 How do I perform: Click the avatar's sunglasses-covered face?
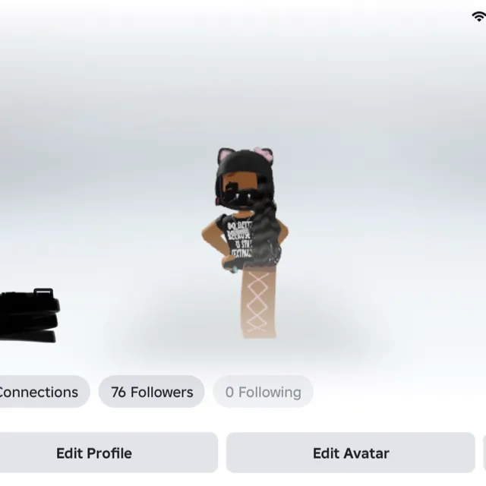coord(240,194)
